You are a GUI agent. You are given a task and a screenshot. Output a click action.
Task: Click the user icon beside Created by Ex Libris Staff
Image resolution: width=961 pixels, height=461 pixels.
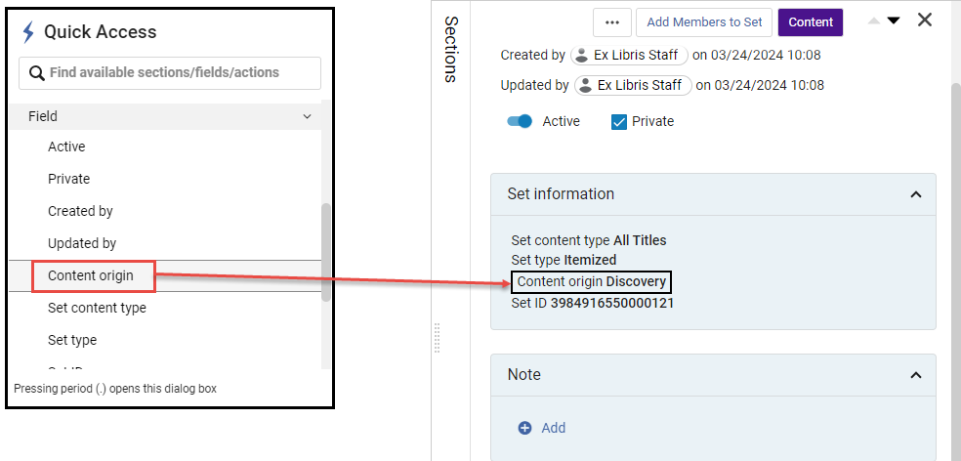[581, 56]
